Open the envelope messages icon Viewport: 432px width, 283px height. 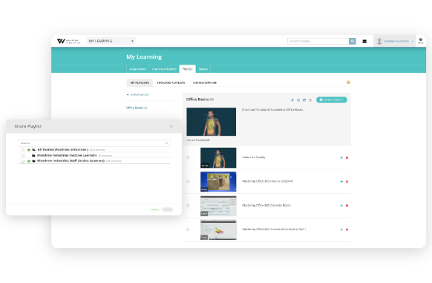coord(364,42)
